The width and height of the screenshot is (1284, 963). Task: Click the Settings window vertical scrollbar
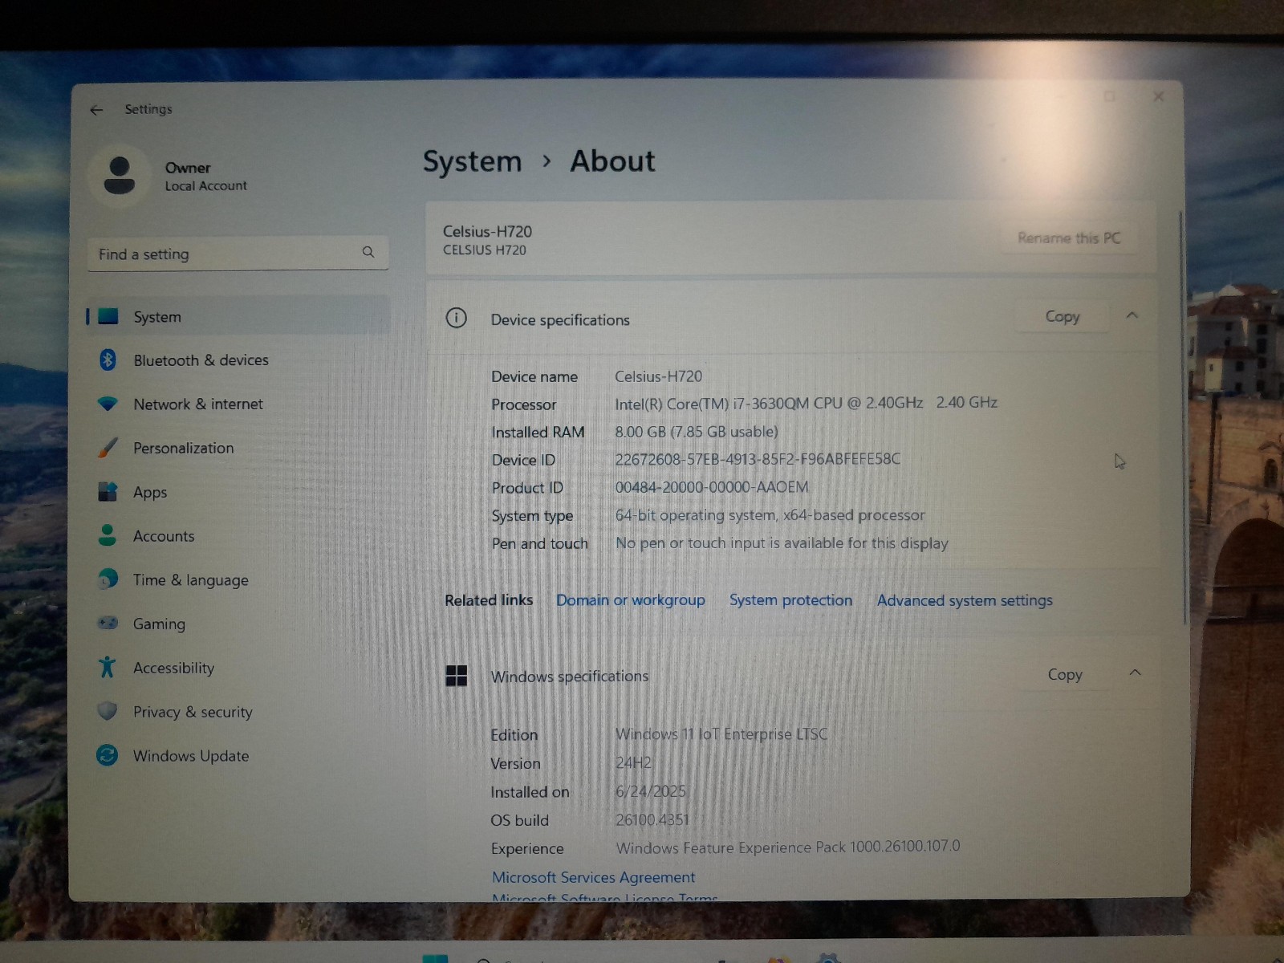pos(1182,417)
